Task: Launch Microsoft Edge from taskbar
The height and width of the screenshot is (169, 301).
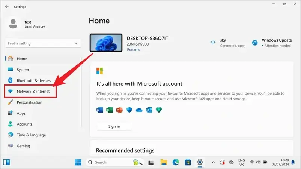Action: [176, 162]
